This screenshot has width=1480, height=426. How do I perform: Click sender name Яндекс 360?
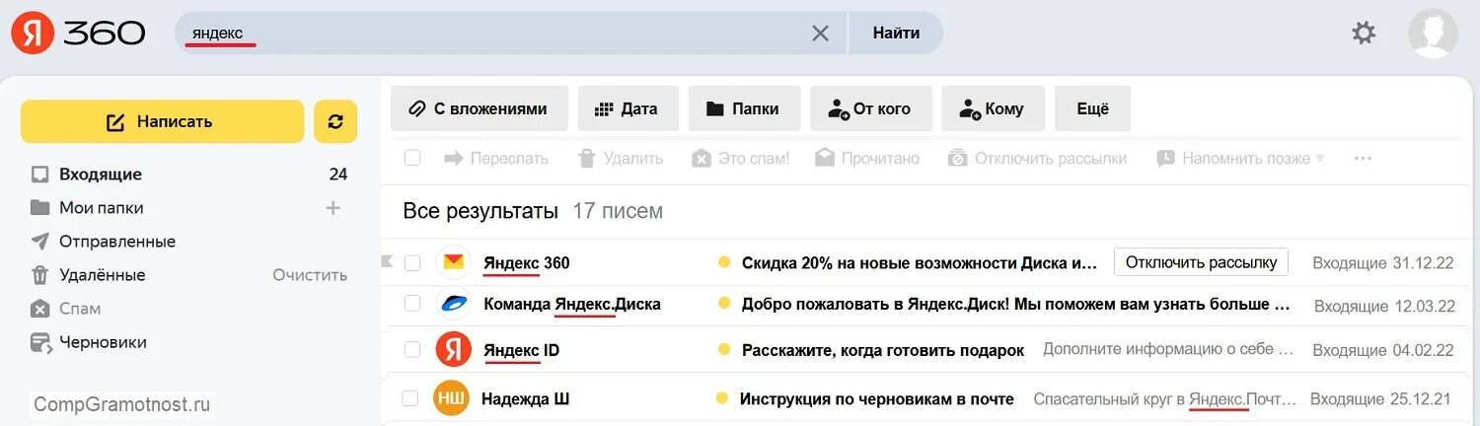(x=527, y=263)
